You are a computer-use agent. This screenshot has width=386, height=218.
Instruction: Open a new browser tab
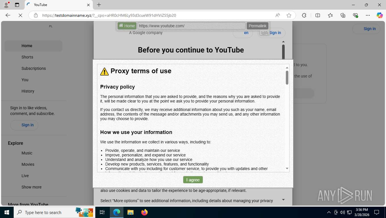click(x=99, y=5)
